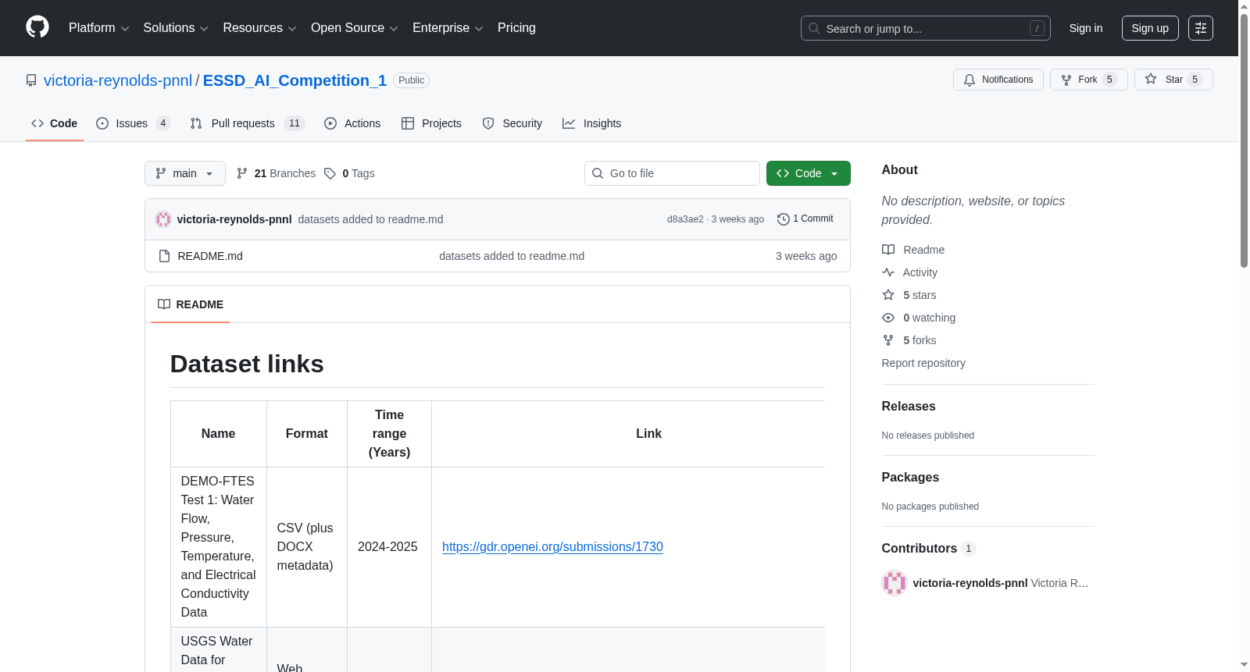The image size is (1250, 672).
Task: Open the Packages heading link
Action: pos(910,478)
